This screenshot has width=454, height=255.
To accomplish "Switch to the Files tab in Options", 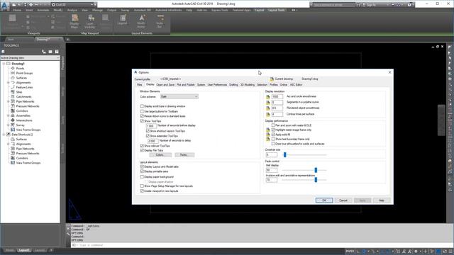I will point(140,85).
